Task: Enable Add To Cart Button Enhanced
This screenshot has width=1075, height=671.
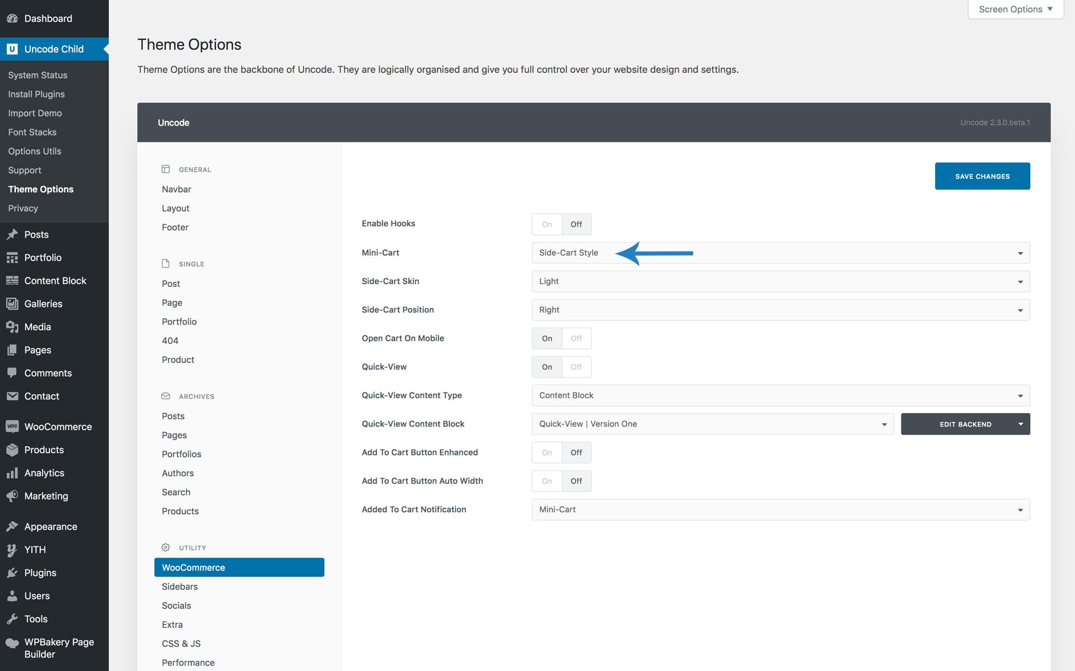Action: point(546,452)
